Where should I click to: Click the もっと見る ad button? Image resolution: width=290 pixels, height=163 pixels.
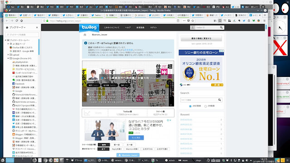(136, 138)
